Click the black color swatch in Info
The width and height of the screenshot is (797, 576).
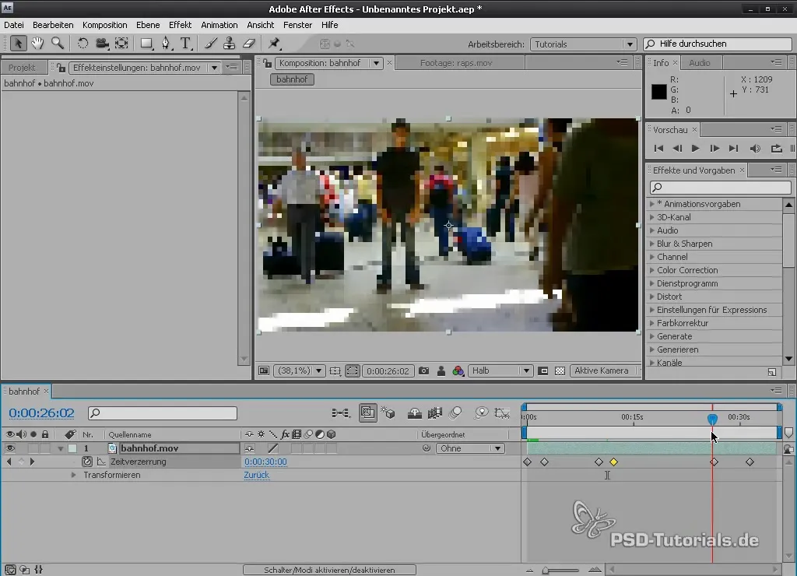point(659,92)
